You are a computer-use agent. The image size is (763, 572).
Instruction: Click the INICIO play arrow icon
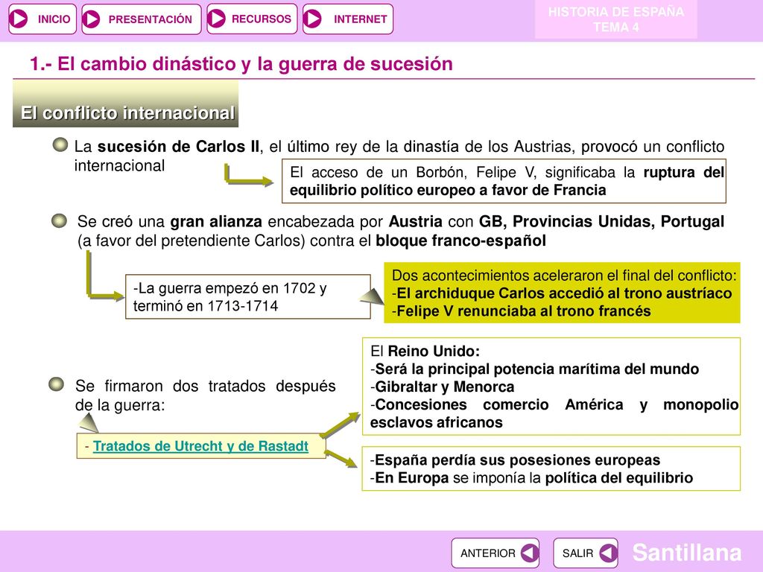coord(19,19)
